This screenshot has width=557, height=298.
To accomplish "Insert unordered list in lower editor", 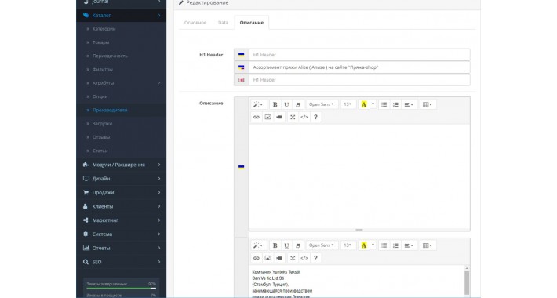I will point(384,245).
